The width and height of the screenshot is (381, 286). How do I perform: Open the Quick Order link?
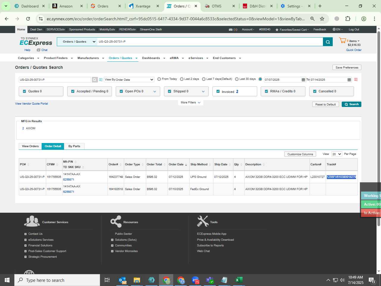354,50
